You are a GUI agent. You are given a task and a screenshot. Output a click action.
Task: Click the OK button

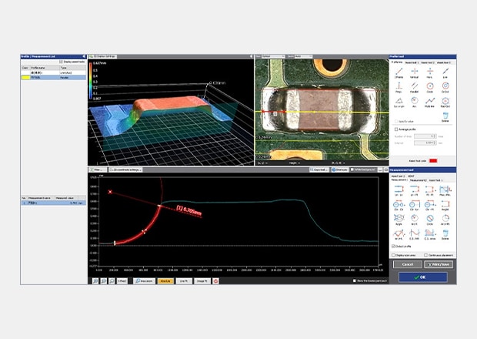tap(423, 277)
